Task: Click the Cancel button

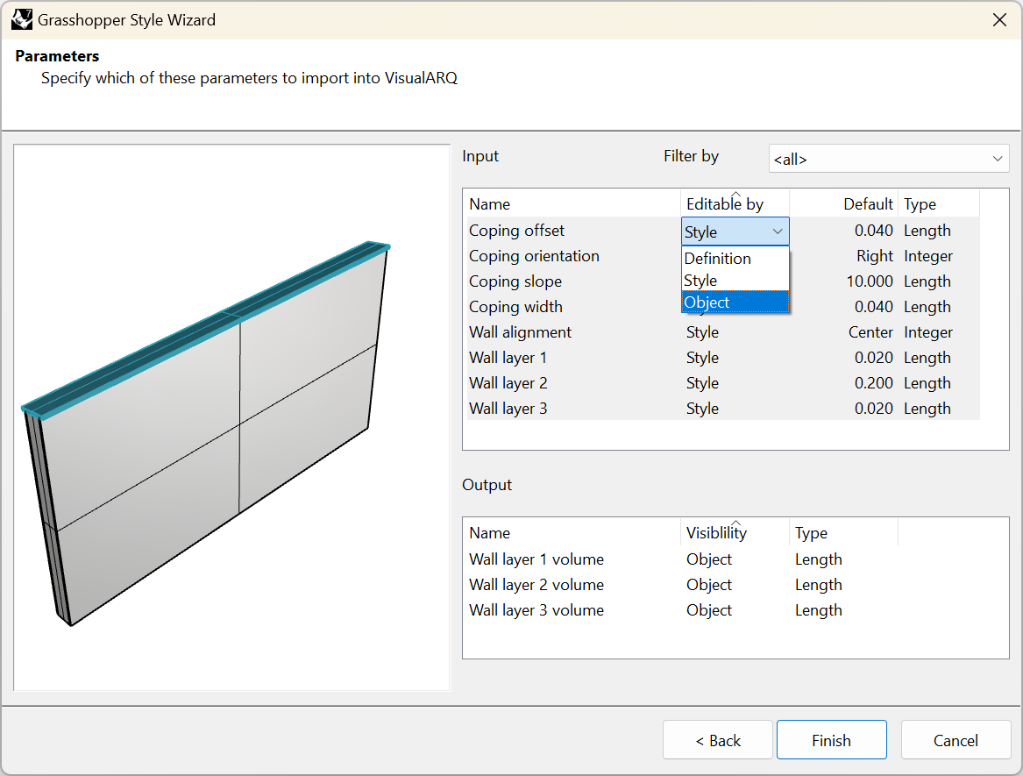Action: coord(956,740)
